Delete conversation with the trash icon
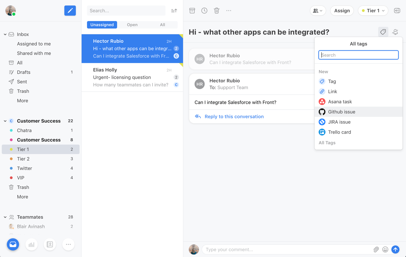Screen dimensions: 406x257 pyautogui.click(x=217, y=10)
